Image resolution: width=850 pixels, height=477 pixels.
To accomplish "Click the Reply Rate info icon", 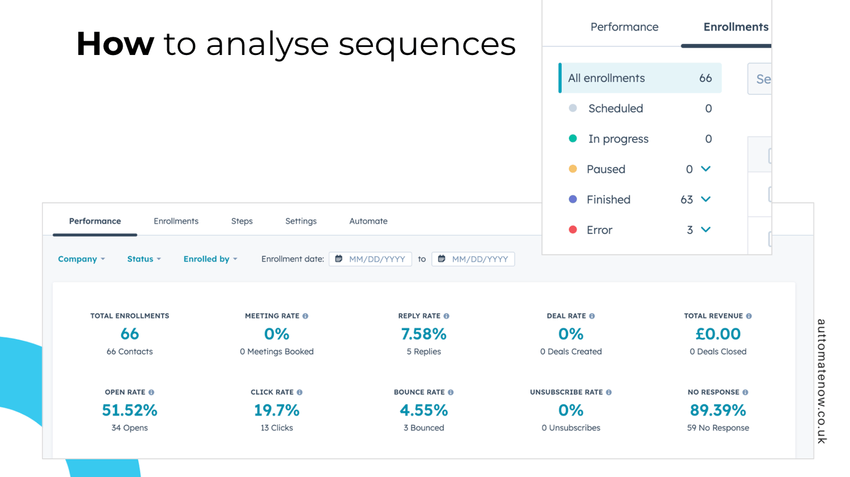I will tap(446, 316).
